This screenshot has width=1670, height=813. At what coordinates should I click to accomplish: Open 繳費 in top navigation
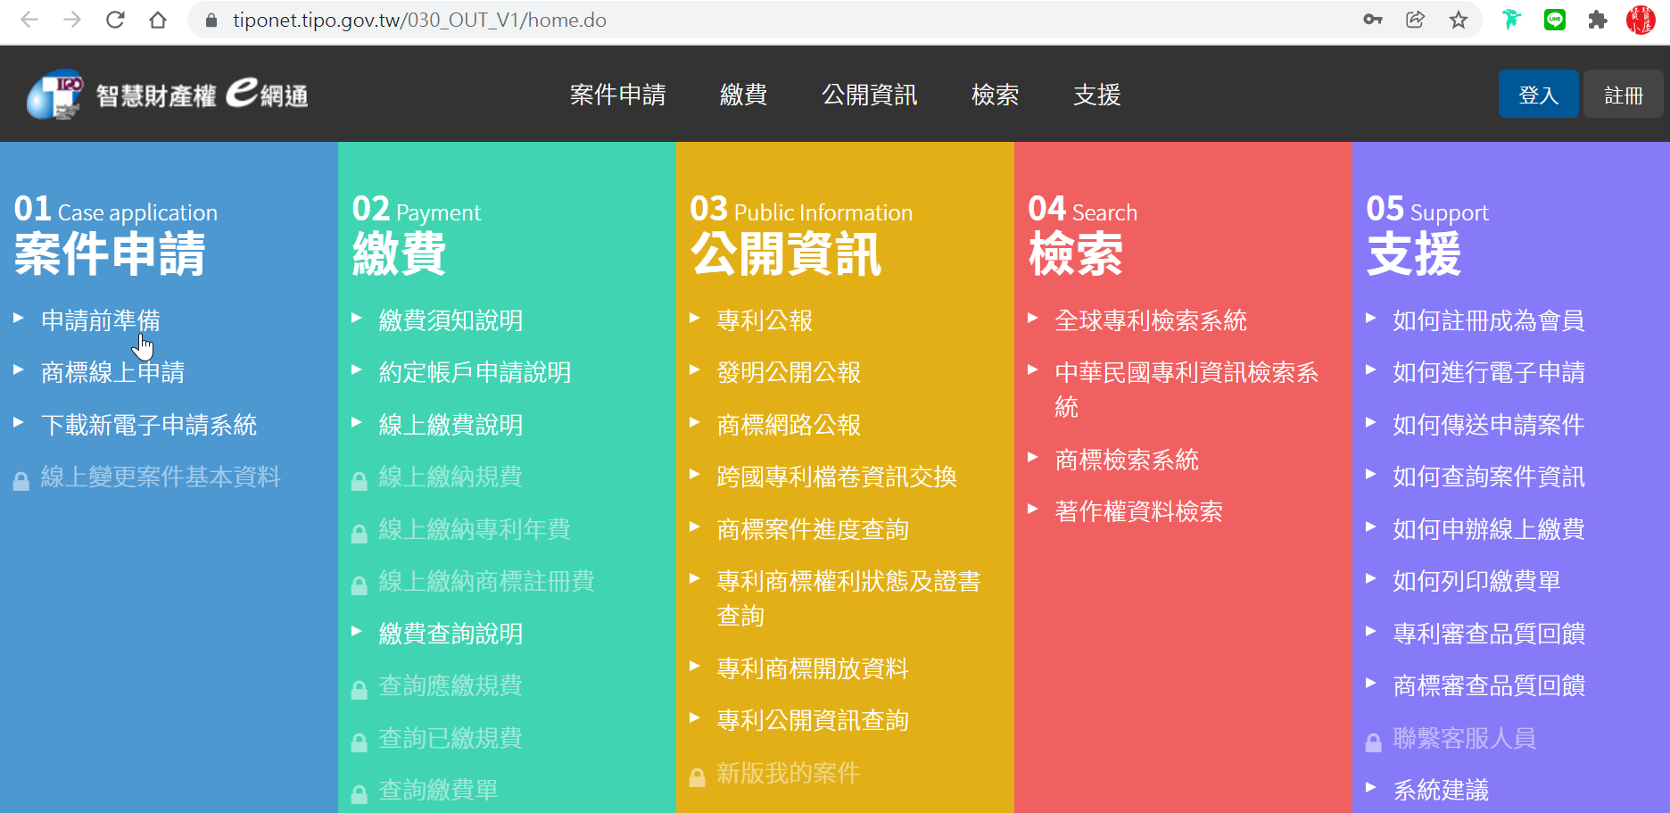[x=743, y=95]
